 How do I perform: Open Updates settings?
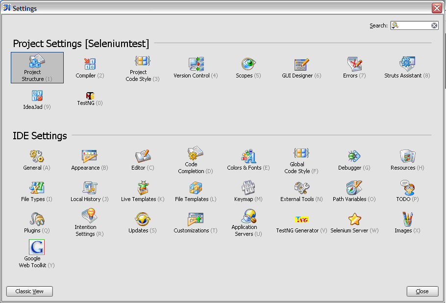click(x=143, y=223)
